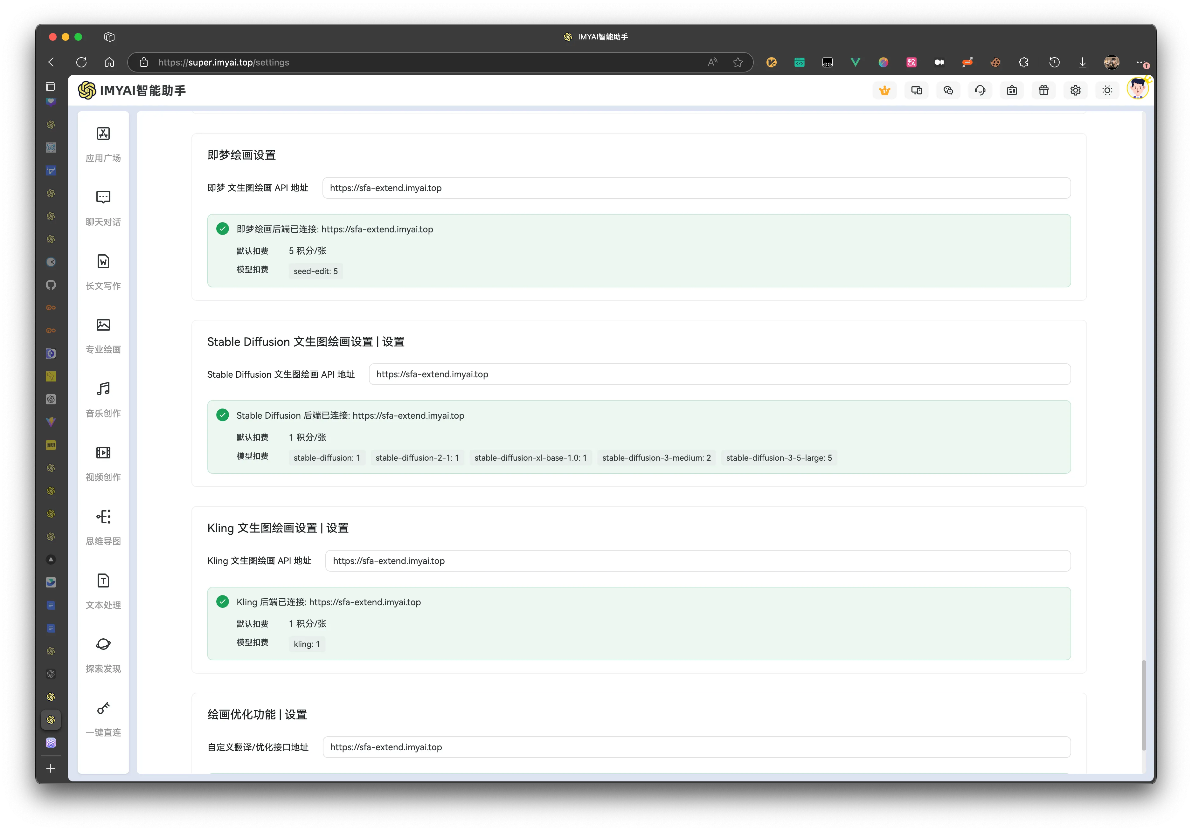Click the green V extension icon
The image size is (1192, 831).
[x=855, y=62]
